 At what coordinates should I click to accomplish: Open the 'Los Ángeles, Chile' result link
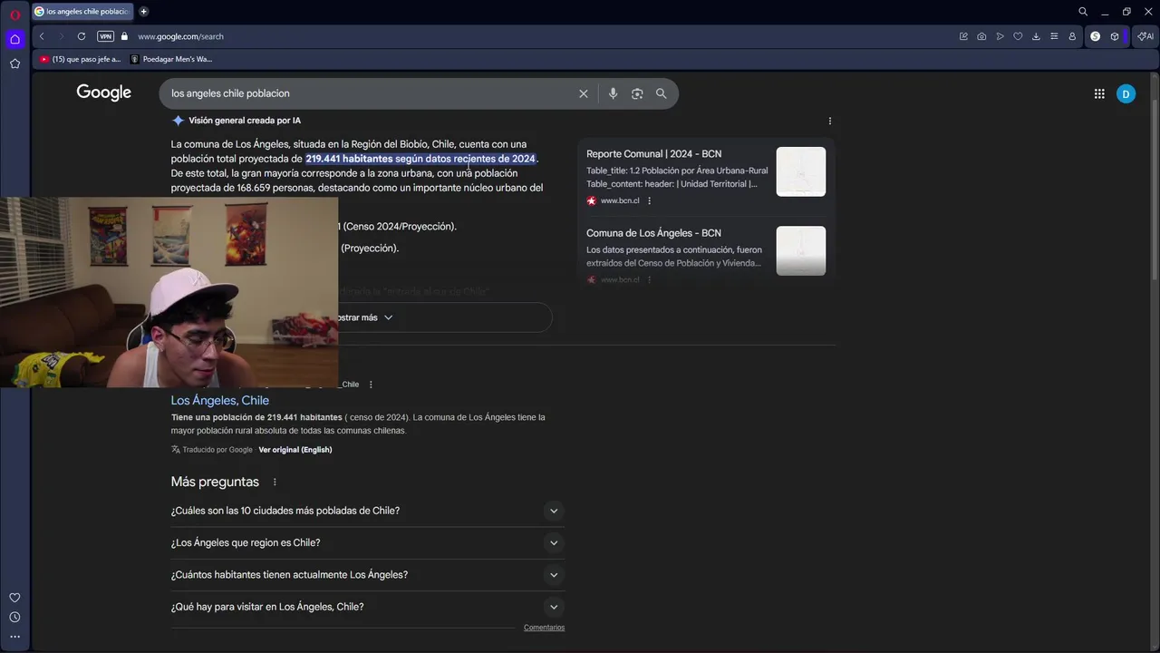pos(220,400)
